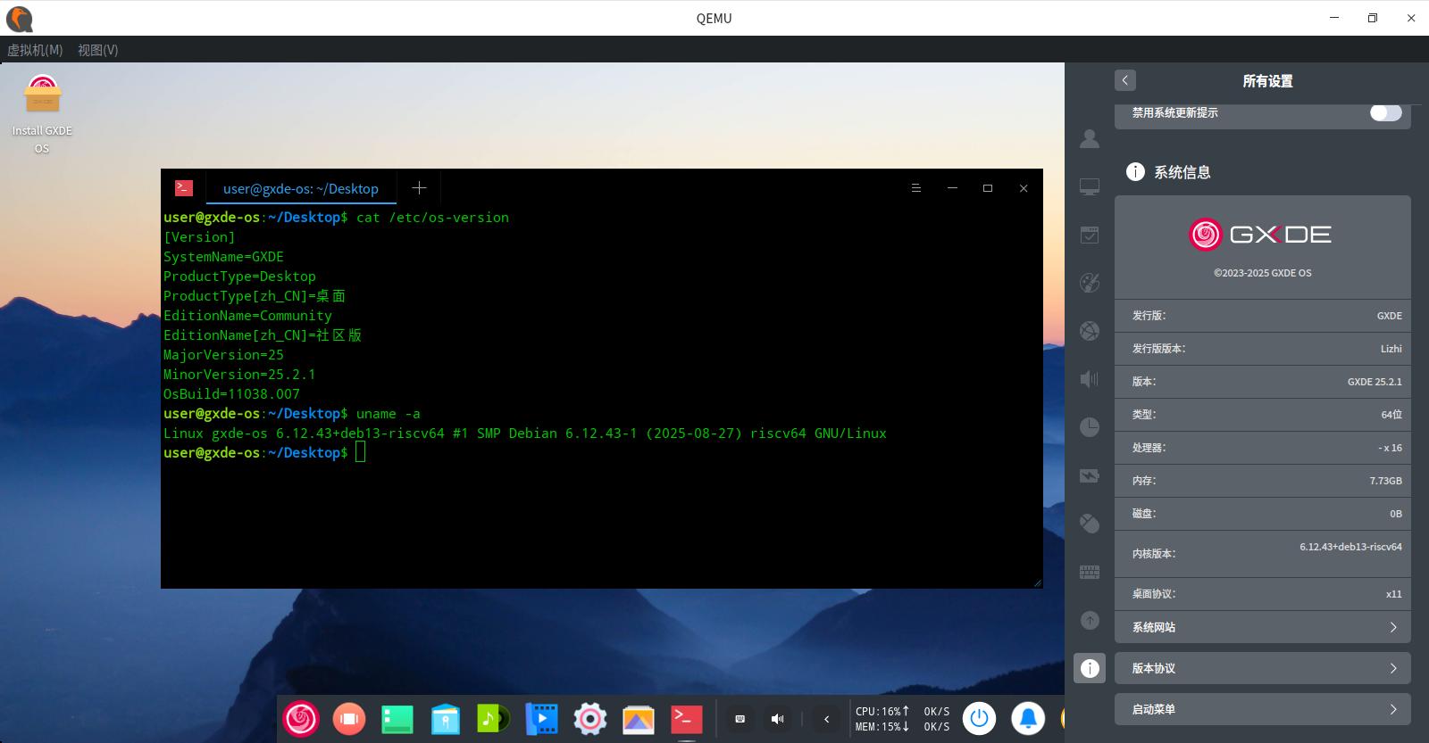Open Personalization palette icon in sidebar
Image resolution: width=1429 pixels, height=743 pixels.
[x=1090, y=283]
